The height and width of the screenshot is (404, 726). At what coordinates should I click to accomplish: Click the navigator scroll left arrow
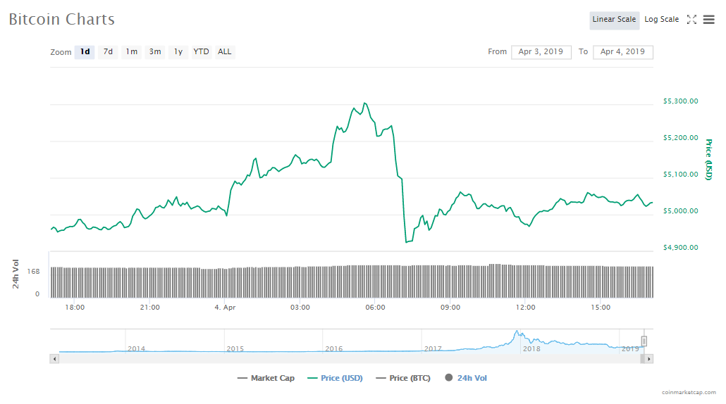click(54, 359)
